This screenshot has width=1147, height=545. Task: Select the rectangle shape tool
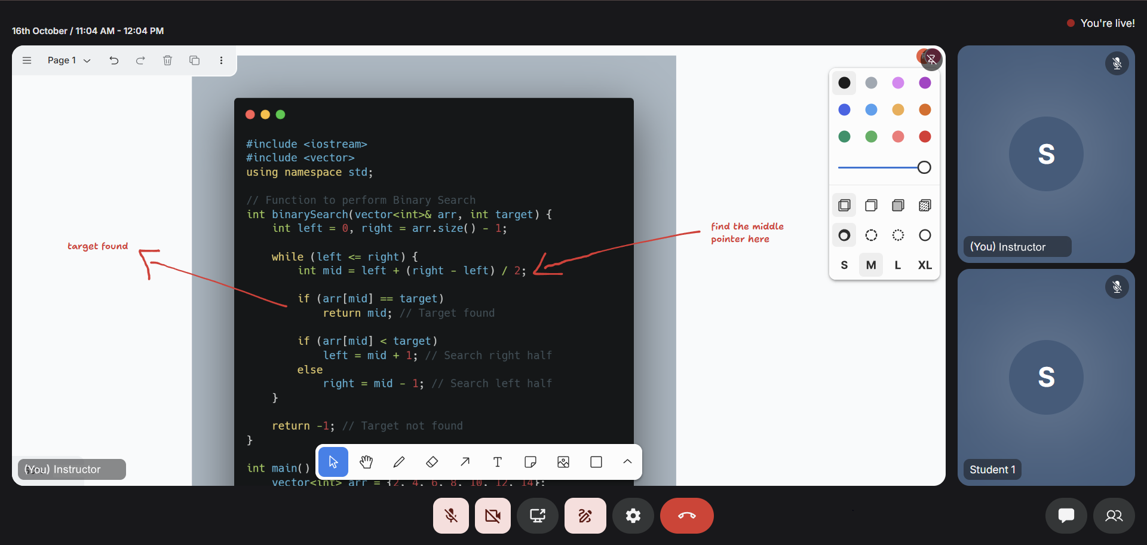pos(596,462)
